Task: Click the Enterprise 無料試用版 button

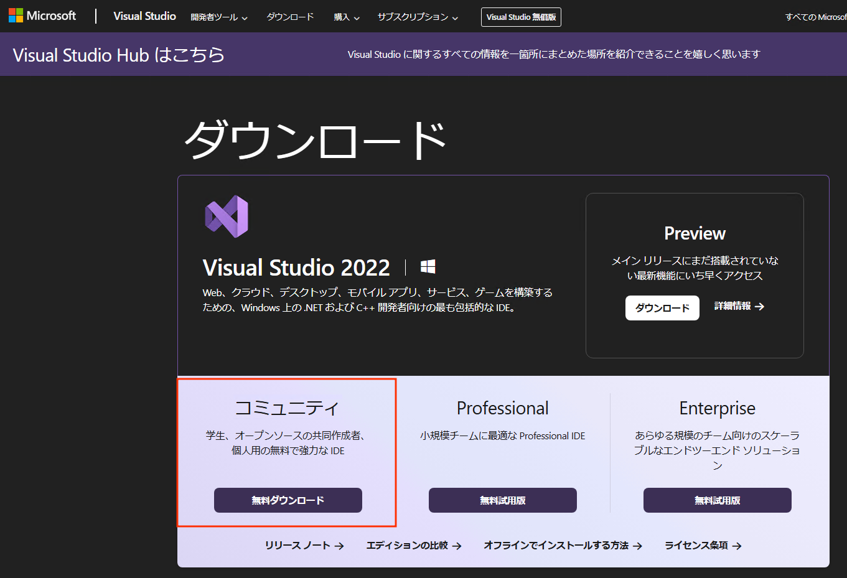Action: point(717,500)
